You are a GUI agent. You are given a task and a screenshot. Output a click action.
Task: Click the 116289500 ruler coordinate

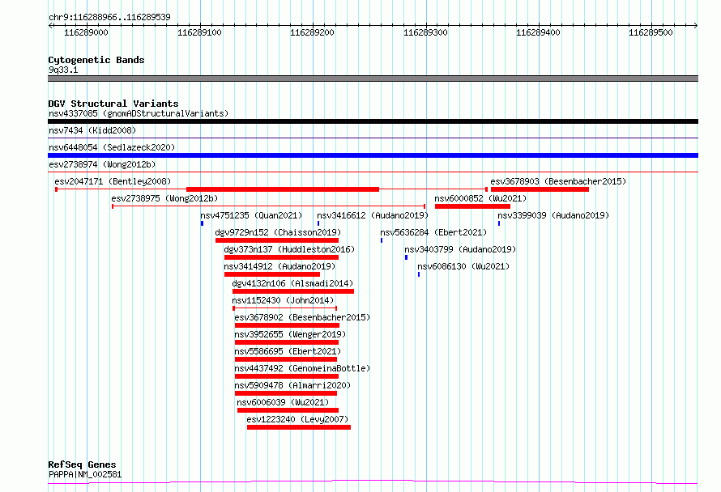click(651, 32)
